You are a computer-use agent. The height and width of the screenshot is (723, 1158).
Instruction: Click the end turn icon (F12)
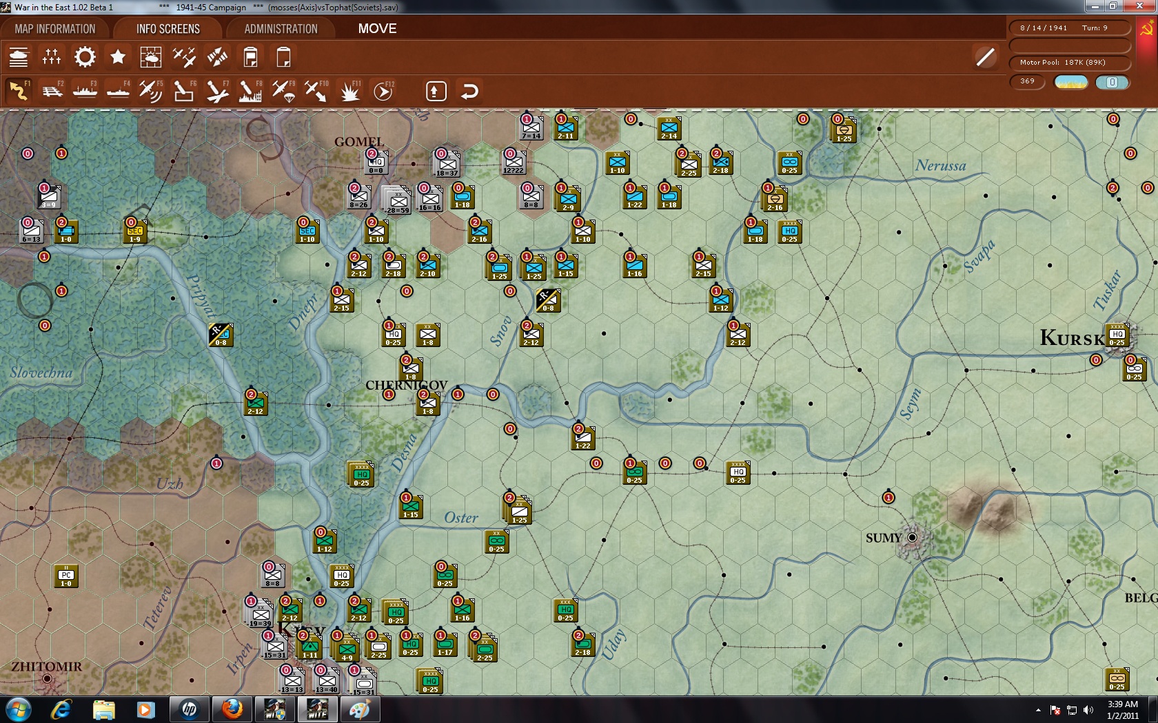(x=383, y=90)
